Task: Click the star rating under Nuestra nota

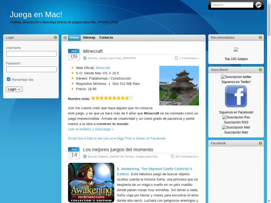Action: pyautogui.click(x=112, y=98)
